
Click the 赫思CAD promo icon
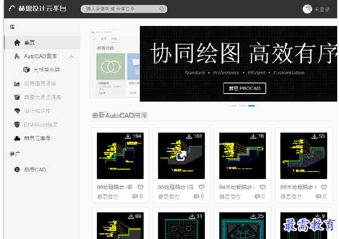coord(17,170)
